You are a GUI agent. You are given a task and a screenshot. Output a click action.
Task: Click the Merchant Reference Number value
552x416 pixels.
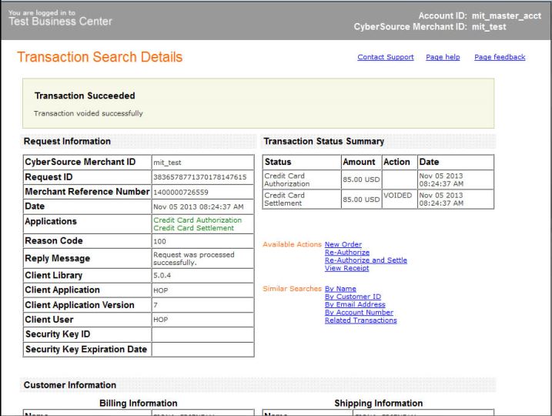click(181, 192)
